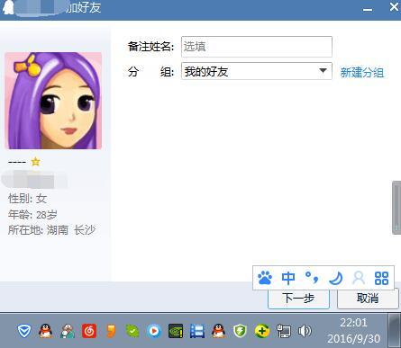401x348 pixels.
Task: Click the 取消 button
Action: pyautogui.click(x=368, y=299)
